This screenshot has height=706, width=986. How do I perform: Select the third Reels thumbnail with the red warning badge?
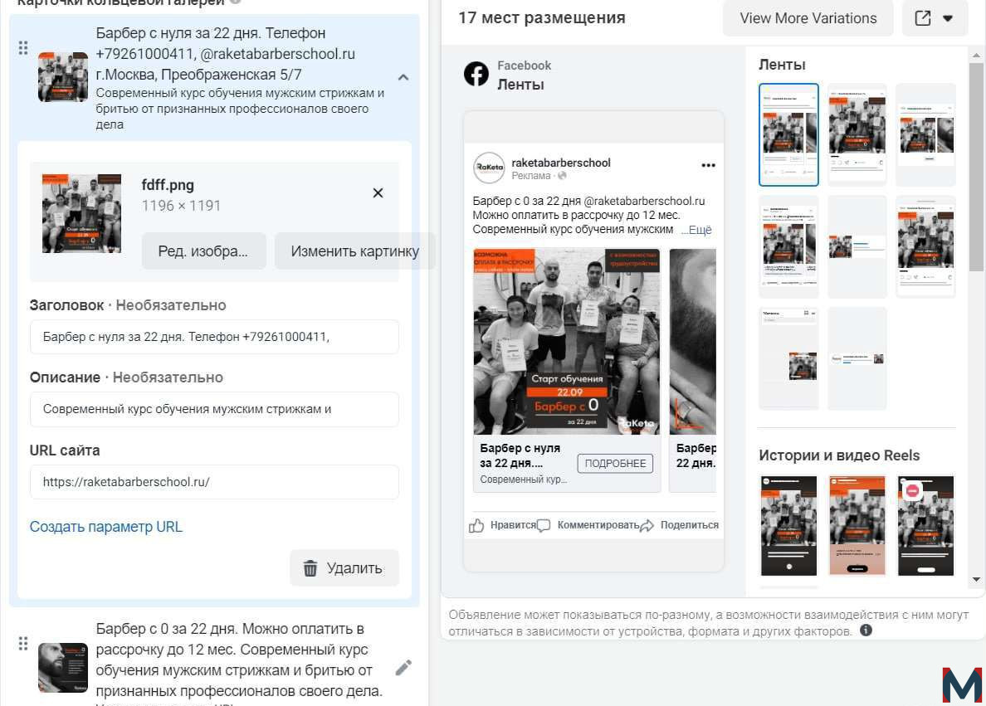coord(925,526)
